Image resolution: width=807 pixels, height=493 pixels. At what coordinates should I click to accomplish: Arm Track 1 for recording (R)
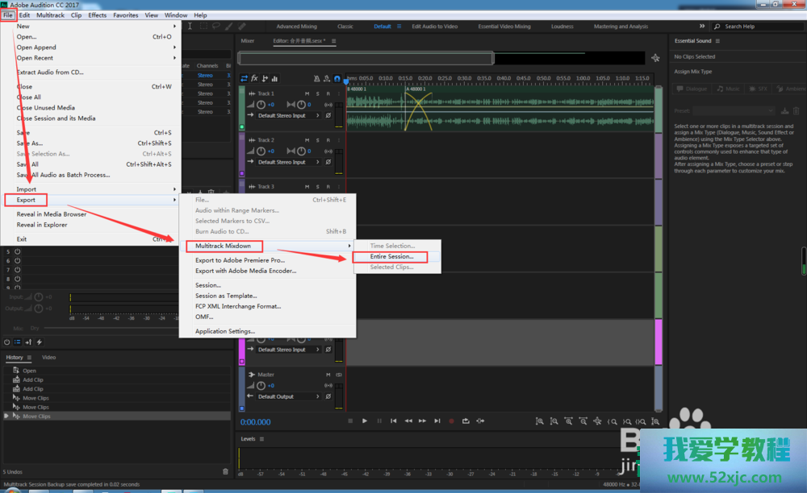click(328, 93)
